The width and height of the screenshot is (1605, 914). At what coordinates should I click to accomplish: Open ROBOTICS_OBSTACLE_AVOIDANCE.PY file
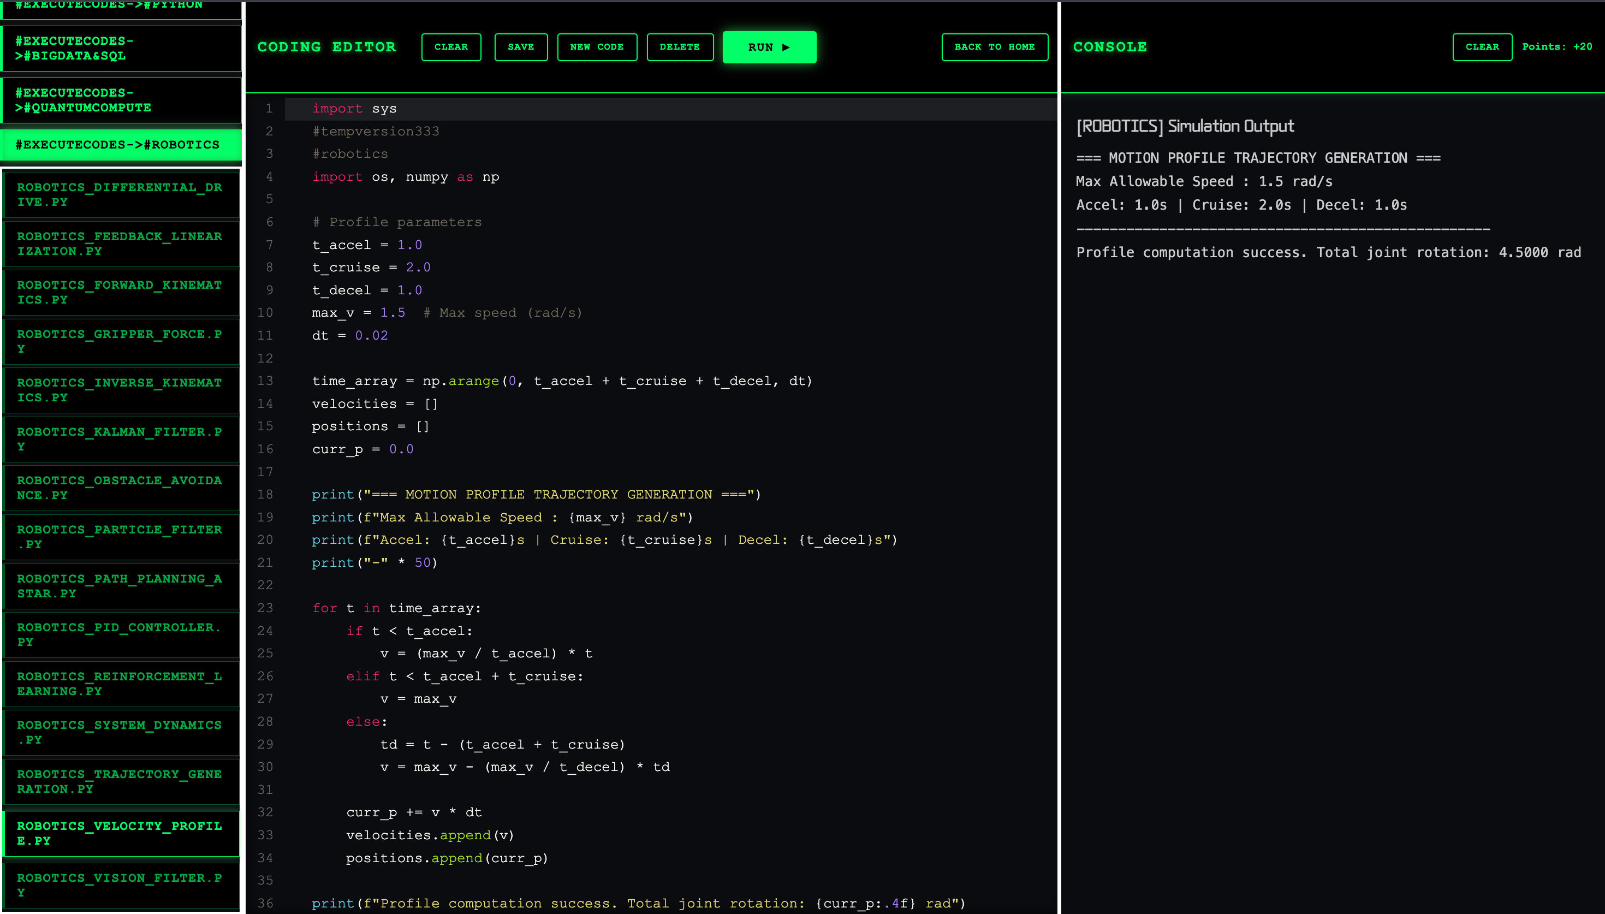(121, 488)
